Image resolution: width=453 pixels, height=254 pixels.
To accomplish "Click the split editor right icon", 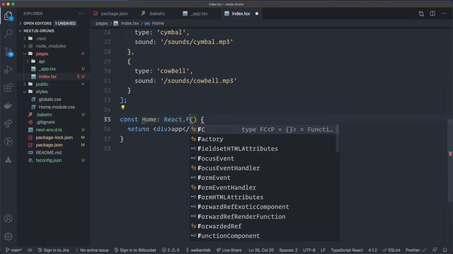I will [x=432, y=13].
